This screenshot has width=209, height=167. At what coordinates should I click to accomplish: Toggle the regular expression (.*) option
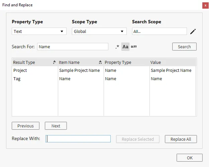click(x=117, y=47)
